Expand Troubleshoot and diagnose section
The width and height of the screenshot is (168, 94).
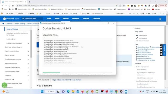pyautogui.click(x=28, y=60)
